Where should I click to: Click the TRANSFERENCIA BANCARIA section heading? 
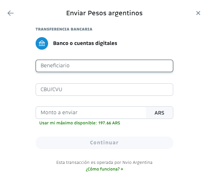pos(64,29)
